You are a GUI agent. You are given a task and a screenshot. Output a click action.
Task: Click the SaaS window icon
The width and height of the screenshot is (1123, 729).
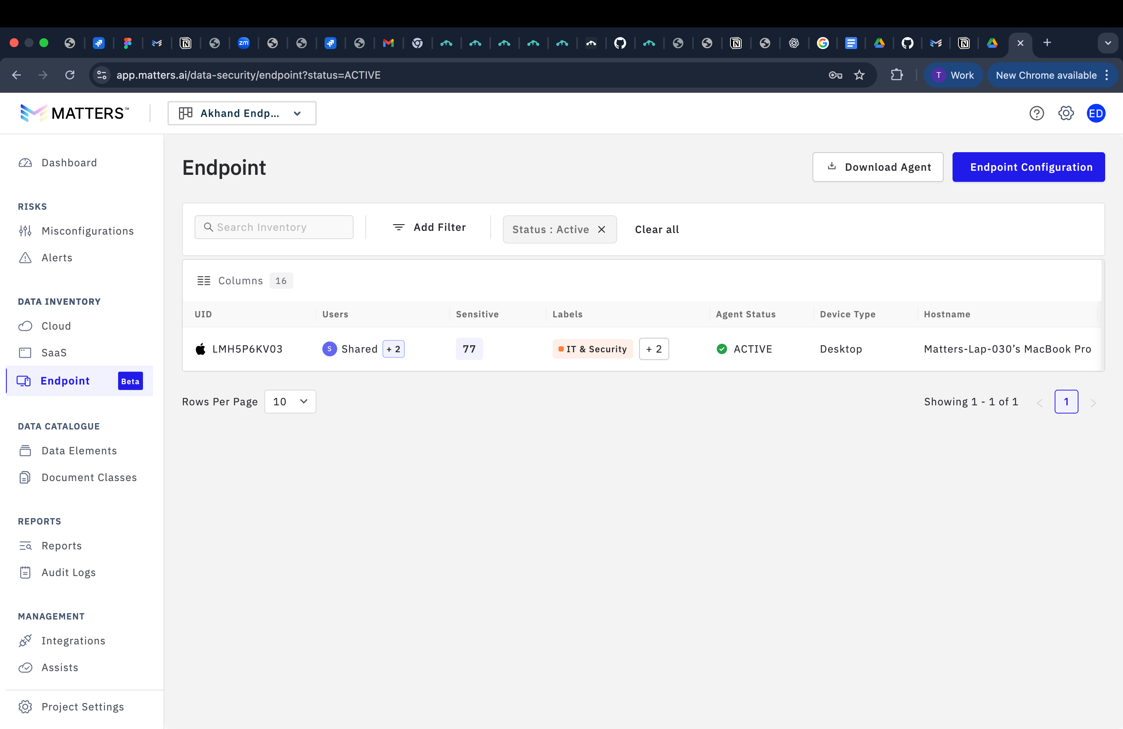pos(25,353)
